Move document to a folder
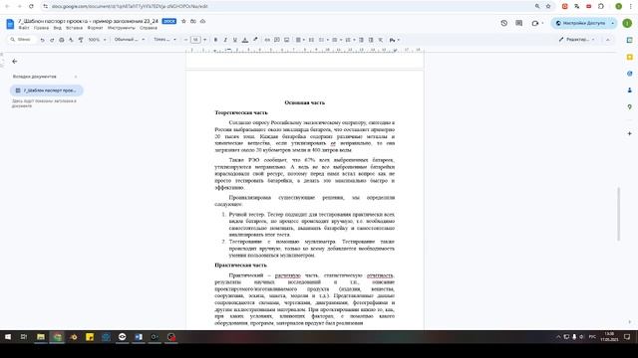This screenshot has height=358, width=638. tap(193, 21)
